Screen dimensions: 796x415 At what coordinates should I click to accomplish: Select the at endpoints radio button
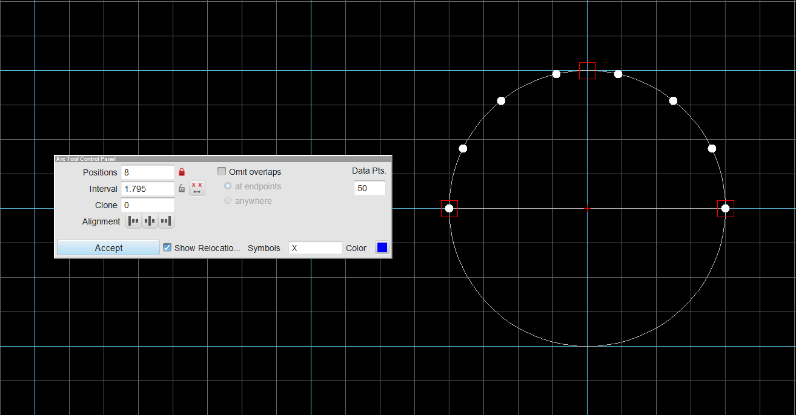pyautogui.click(x=228, y=186)
